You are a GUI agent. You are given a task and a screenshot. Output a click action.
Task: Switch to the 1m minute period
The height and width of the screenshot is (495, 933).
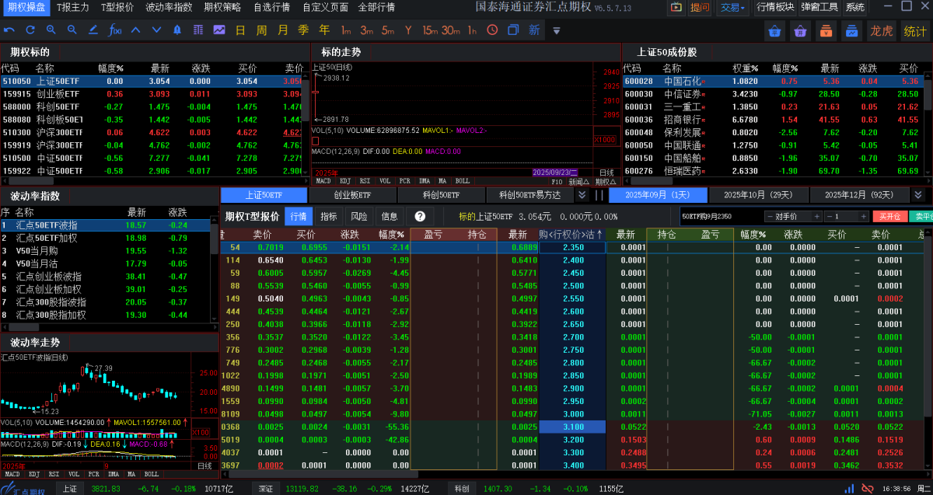tap(346, 30)
